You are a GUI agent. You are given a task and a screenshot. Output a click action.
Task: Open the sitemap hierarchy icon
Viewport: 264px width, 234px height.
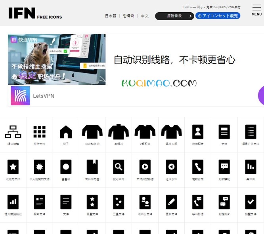(13, 132)
